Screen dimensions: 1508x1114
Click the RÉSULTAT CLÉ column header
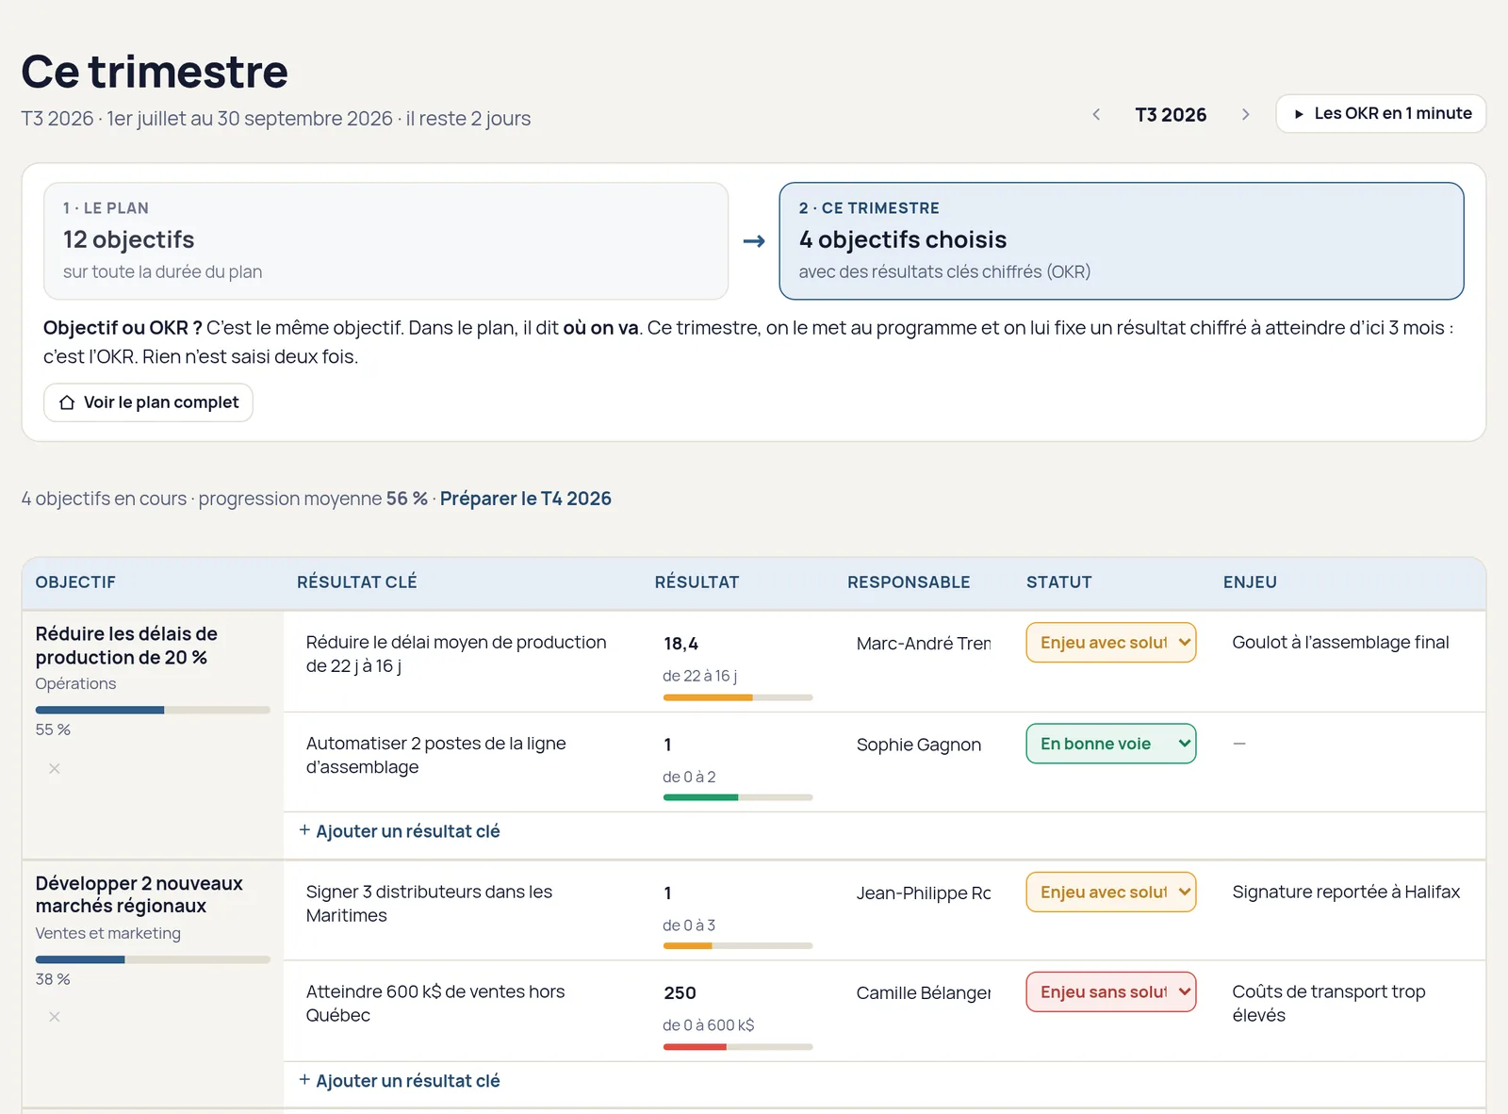(357, 582)
